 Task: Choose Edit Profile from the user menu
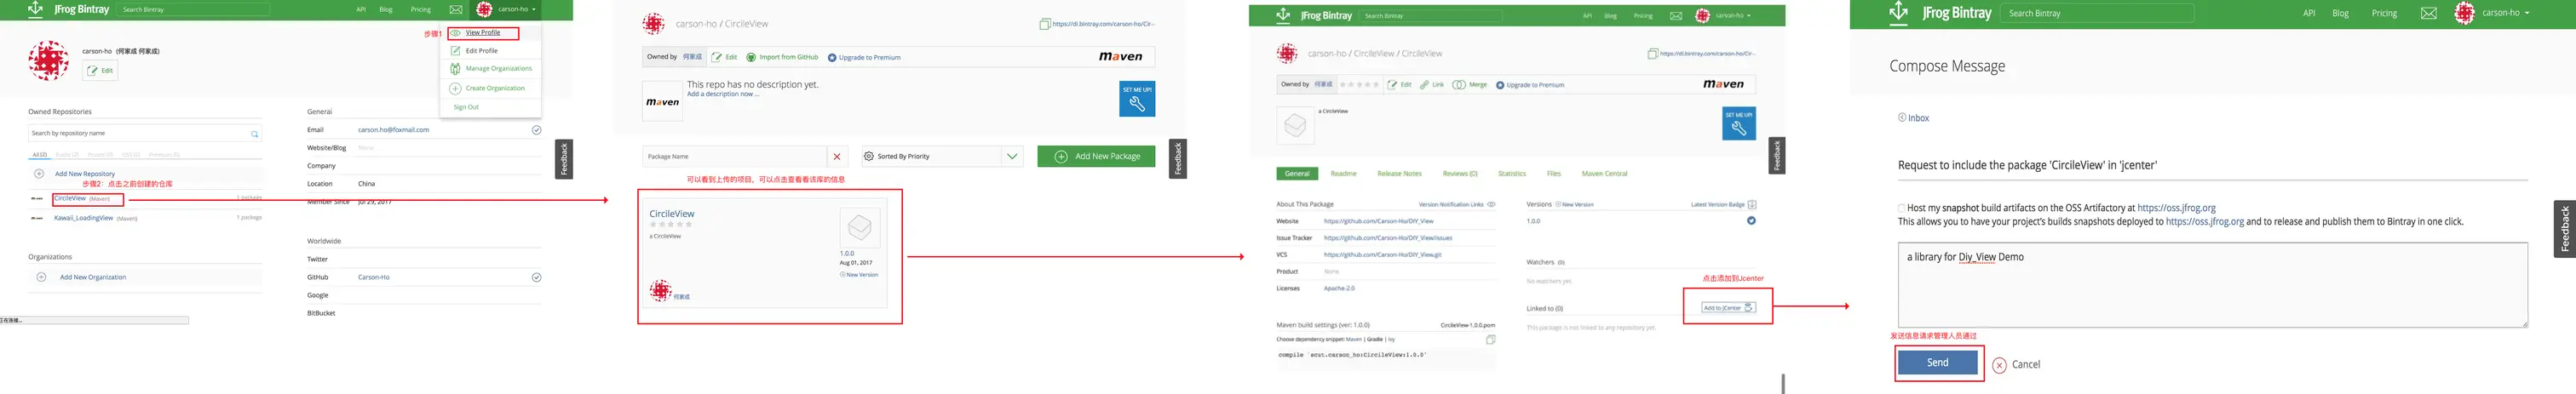(481, 50)
